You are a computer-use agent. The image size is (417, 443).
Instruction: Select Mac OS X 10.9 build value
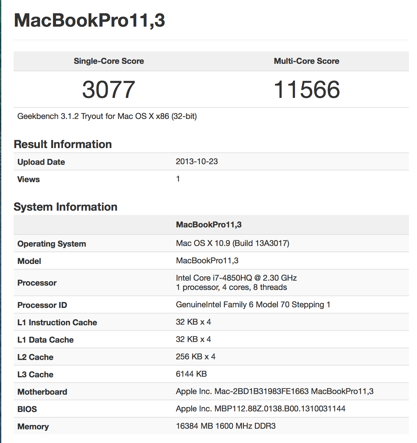coord(233,243)
